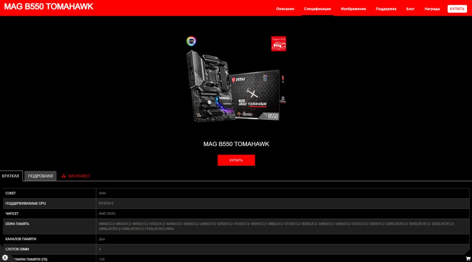Select the RYZEN 9 value
Image resolution: width=472 pixels, height=262 pixels.
coord(106,203)
